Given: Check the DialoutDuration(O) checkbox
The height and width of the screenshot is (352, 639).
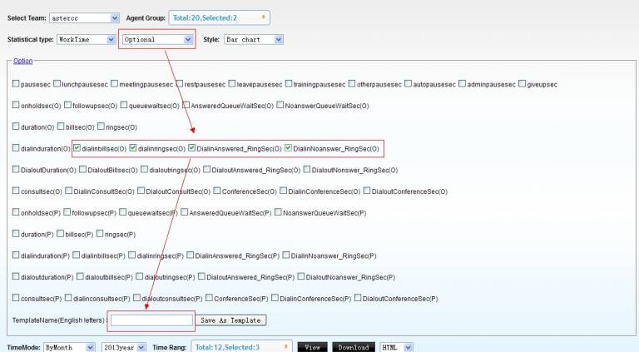Looking at the screenshot, I should pos(16,169).
